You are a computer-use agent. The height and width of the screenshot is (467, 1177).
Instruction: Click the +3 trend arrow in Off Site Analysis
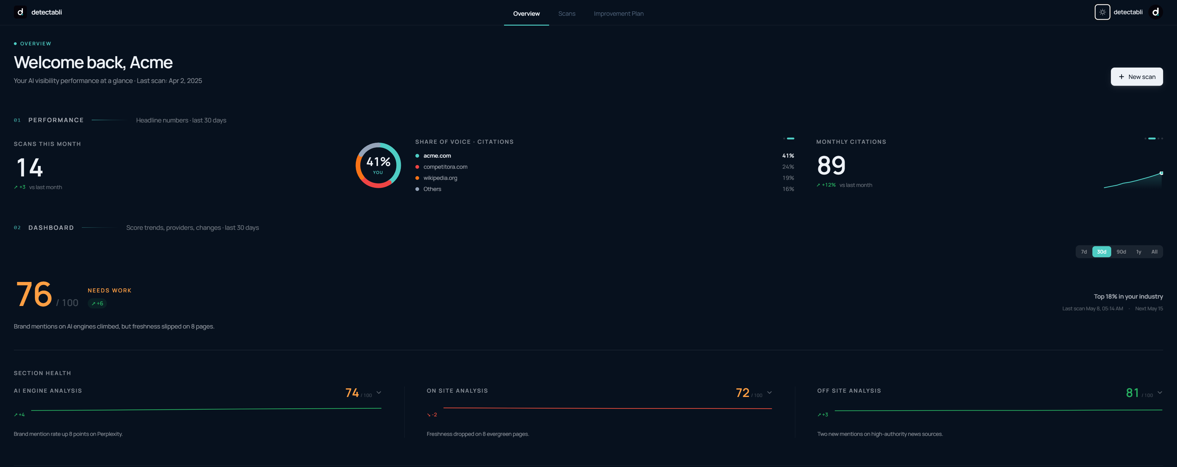(819, 415)
